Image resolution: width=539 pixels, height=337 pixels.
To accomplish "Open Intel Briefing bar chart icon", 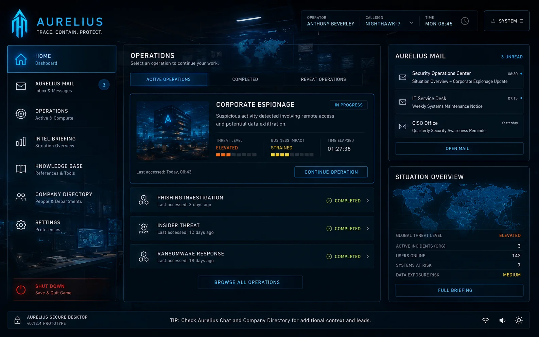I will [x=21, y=142].
